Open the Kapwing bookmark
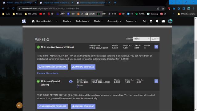This screenshot has height=111, width=197. [x=152, y=14]
